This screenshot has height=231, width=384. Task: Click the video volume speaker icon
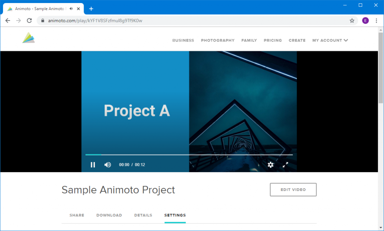(x=108, y=165)
